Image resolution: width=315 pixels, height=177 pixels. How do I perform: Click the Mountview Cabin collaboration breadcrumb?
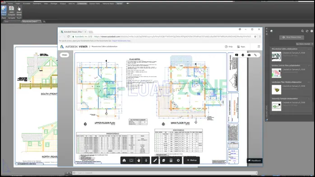104,47
